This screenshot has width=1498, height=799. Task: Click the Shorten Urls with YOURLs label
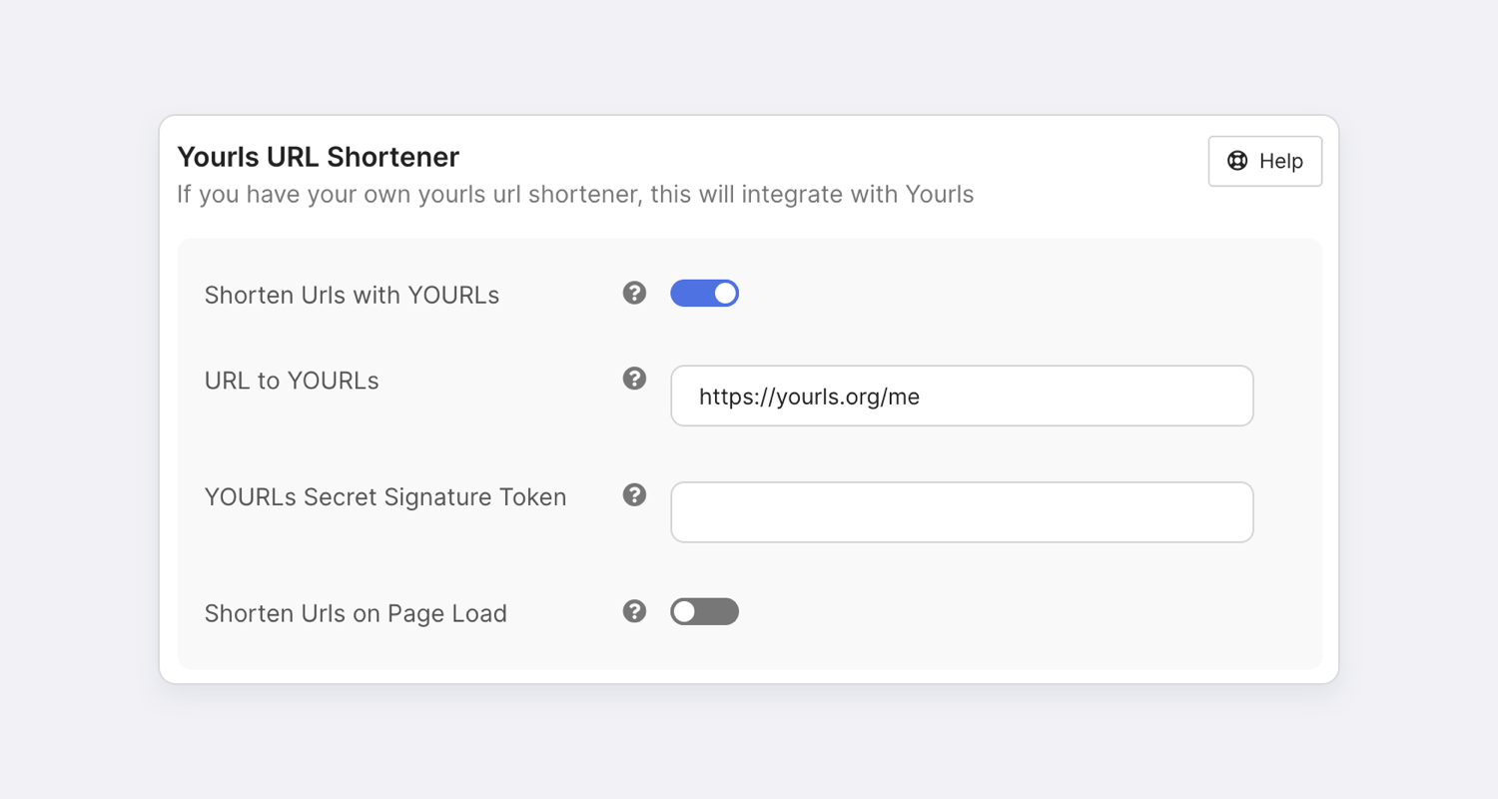pos(352,295)
